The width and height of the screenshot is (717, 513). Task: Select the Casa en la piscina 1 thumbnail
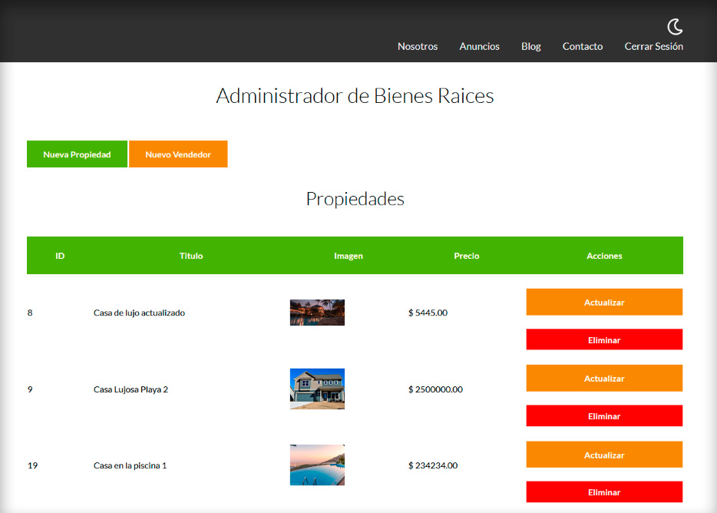click(x=317, y=465)
